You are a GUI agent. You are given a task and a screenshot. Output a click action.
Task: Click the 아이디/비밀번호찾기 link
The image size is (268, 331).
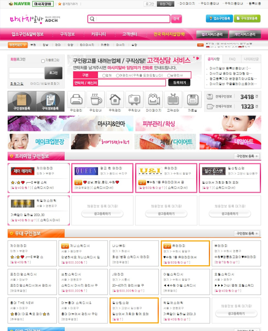click(45, 84)
